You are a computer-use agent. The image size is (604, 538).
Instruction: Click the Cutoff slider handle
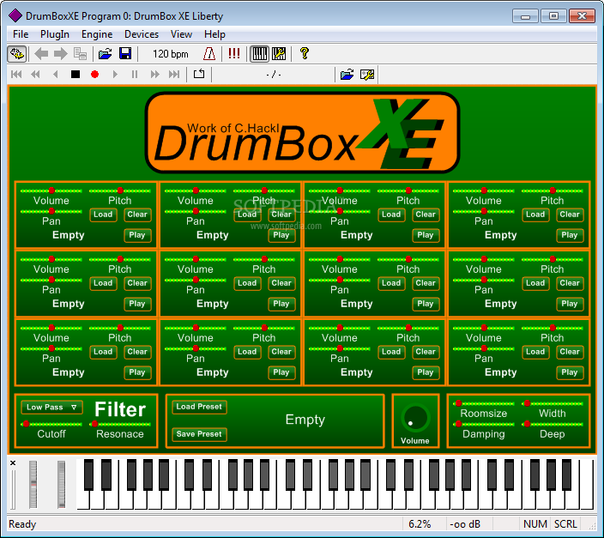(27, 424)
